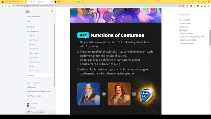211x119 pixels.
Task: Open the NFT Presale page
Action: (x=31, y=87)
